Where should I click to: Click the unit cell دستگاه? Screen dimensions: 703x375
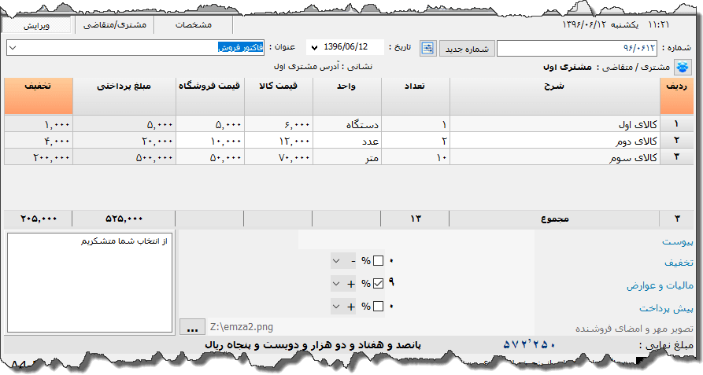point(347,124)
